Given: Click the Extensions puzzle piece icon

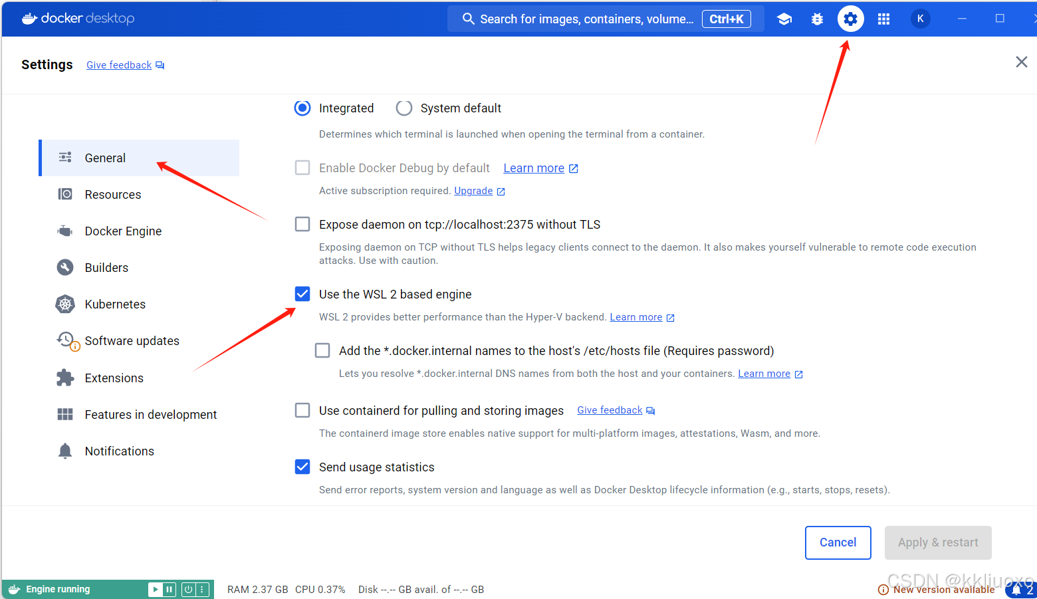Looking at the screenshot, I should click(x=65, y=378).
